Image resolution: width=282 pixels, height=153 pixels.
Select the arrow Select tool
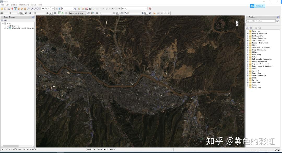pos(16,9)
